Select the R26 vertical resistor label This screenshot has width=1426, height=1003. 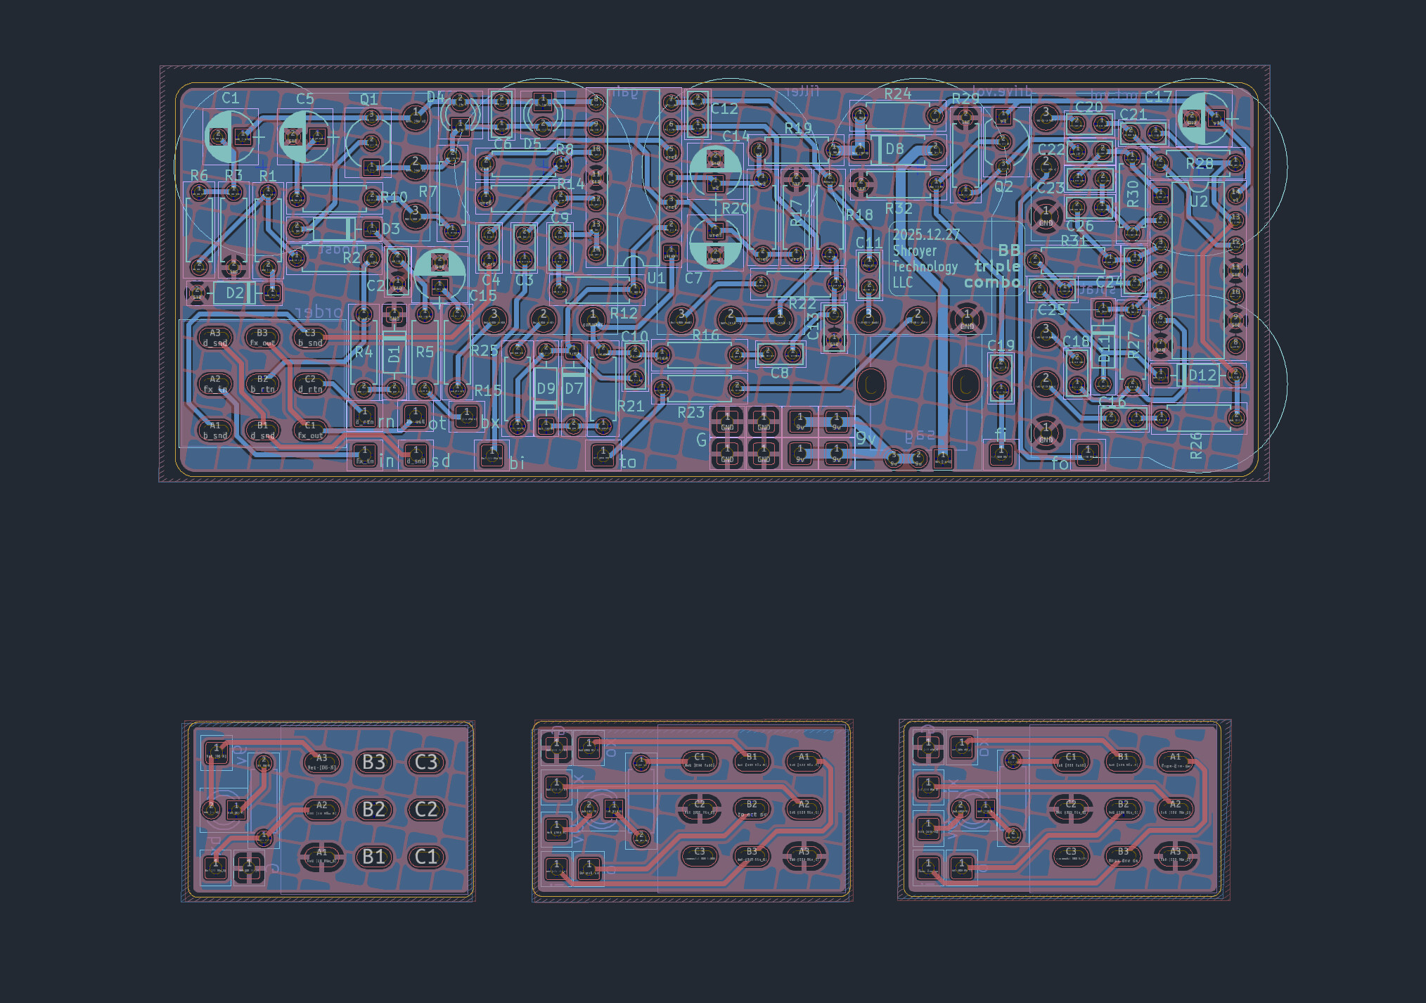tap(1196, 446)
